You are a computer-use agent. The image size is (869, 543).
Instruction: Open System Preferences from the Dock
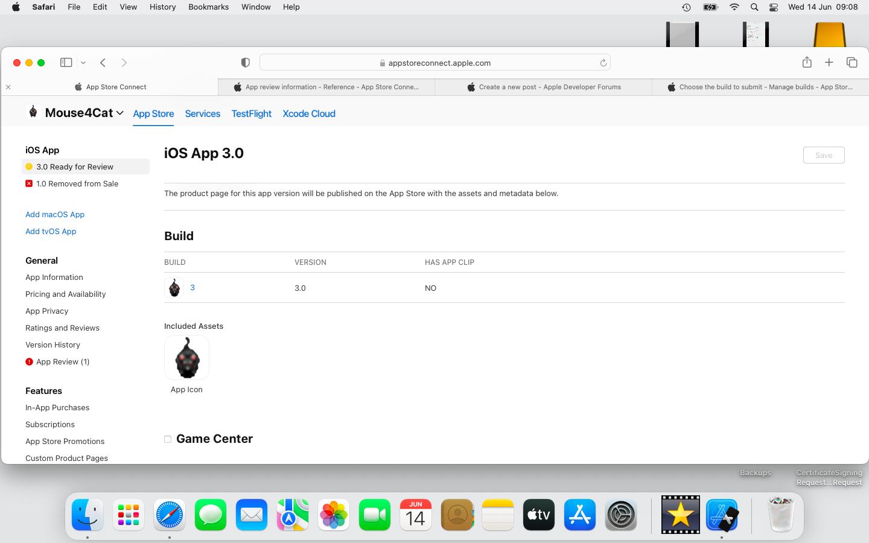(x=621, y=515)
